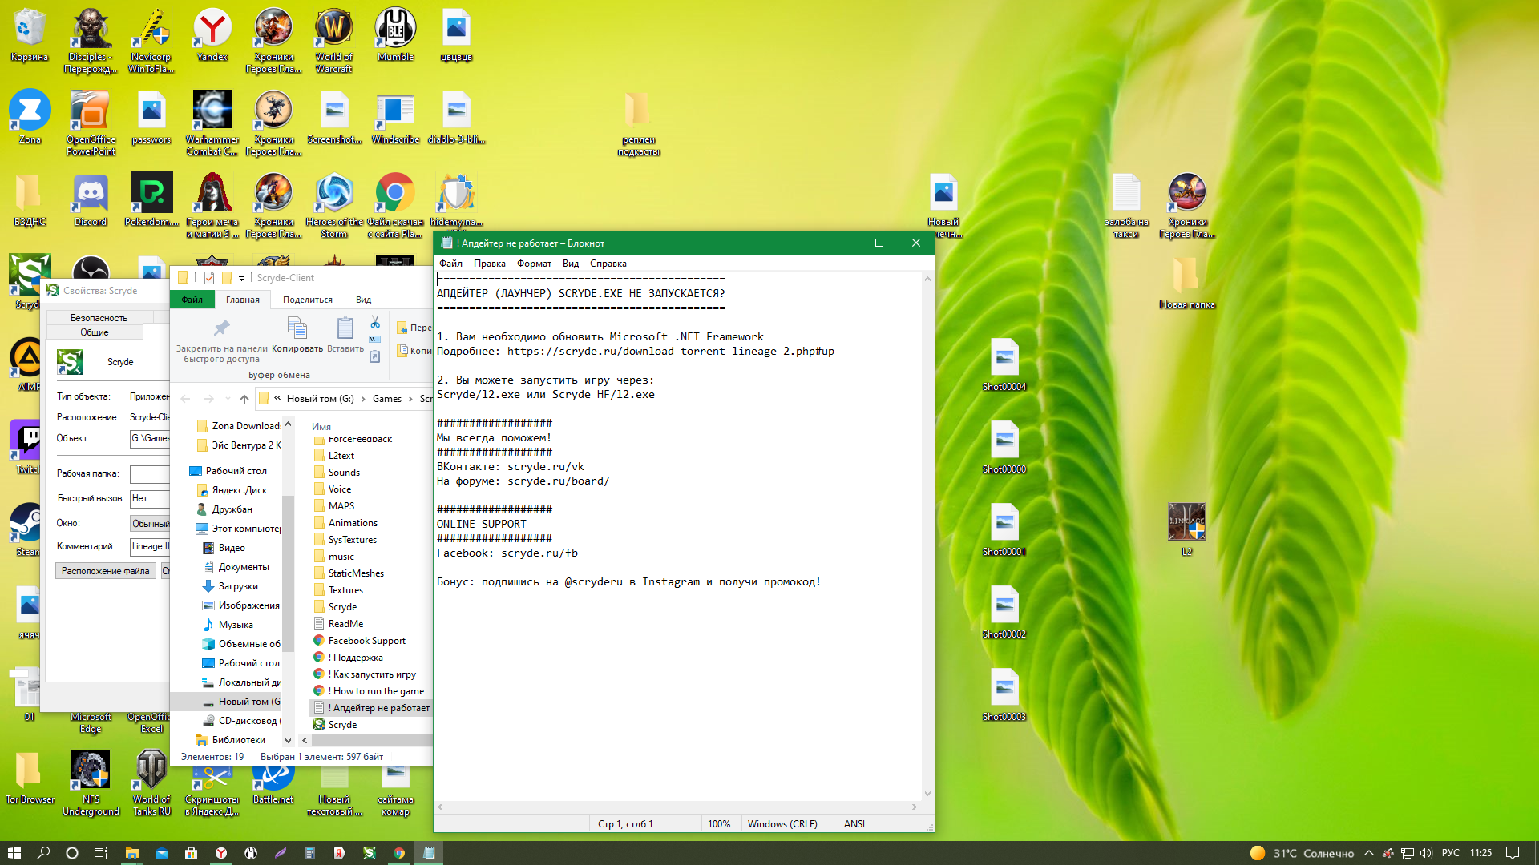Click the Paste (Вставить) clipboard icon
1539x865 pixels.
pos(345,328)
